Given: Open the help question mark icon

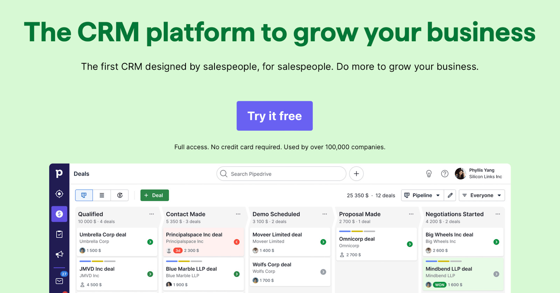Looking at the screenshot, I should point(444,174).
